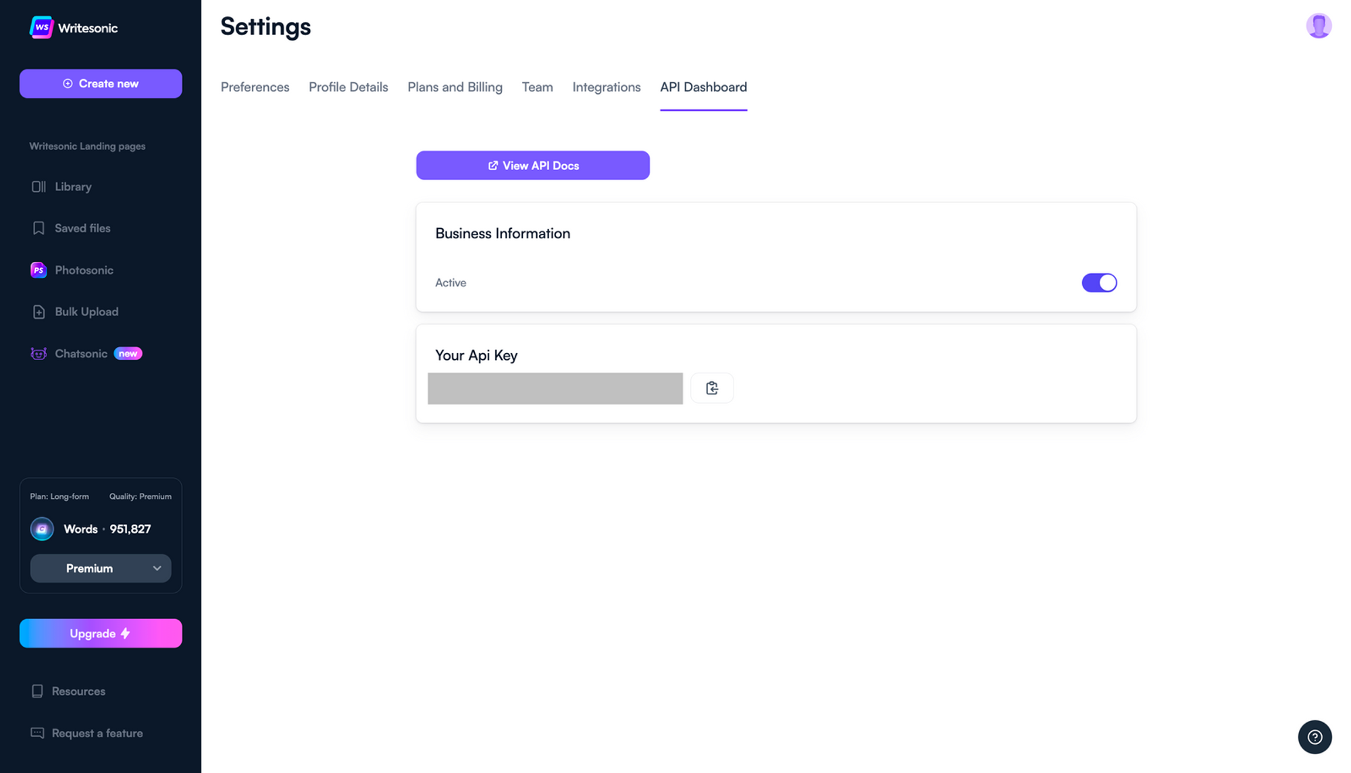
Task: Select the API key input field
Action: [x=555, y=388]
